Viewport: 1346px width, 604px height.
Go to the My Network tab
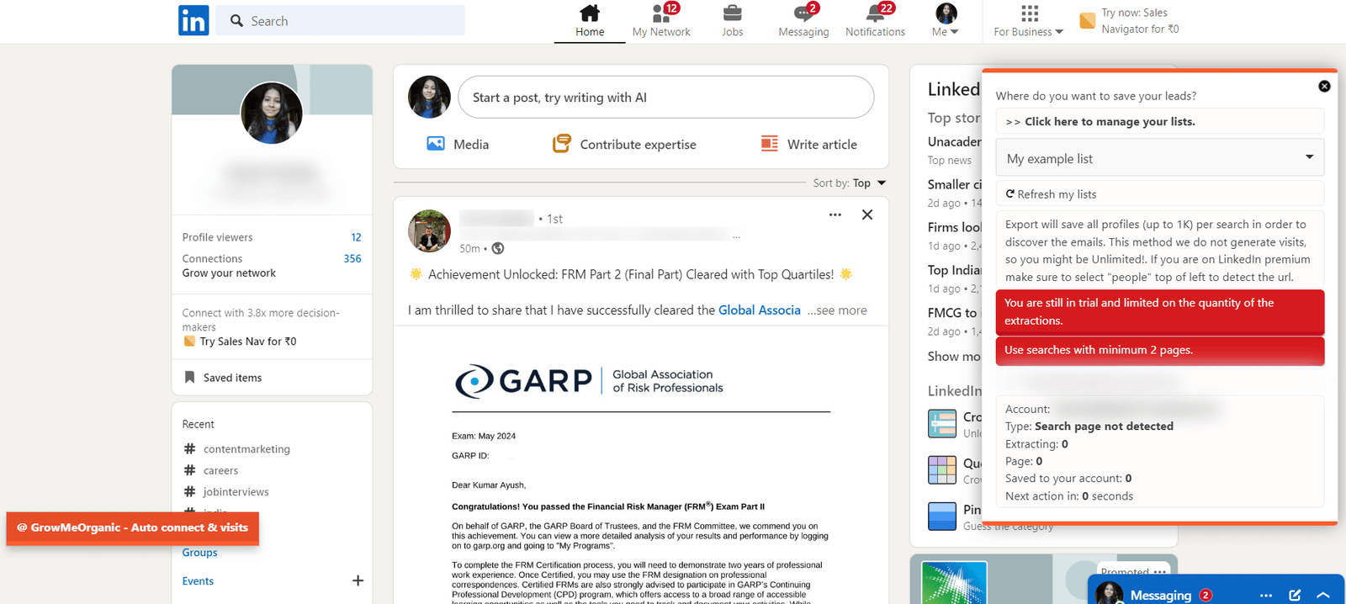click(661, 20)
